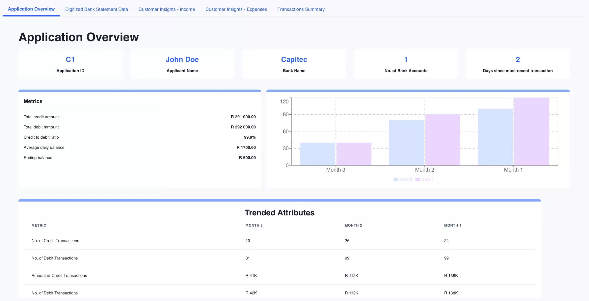
Task: Click the value R 291 000.00
Action: tap(243, 117)
